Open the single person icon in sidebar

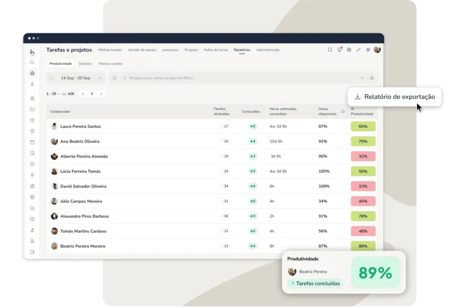coord(33,84)
